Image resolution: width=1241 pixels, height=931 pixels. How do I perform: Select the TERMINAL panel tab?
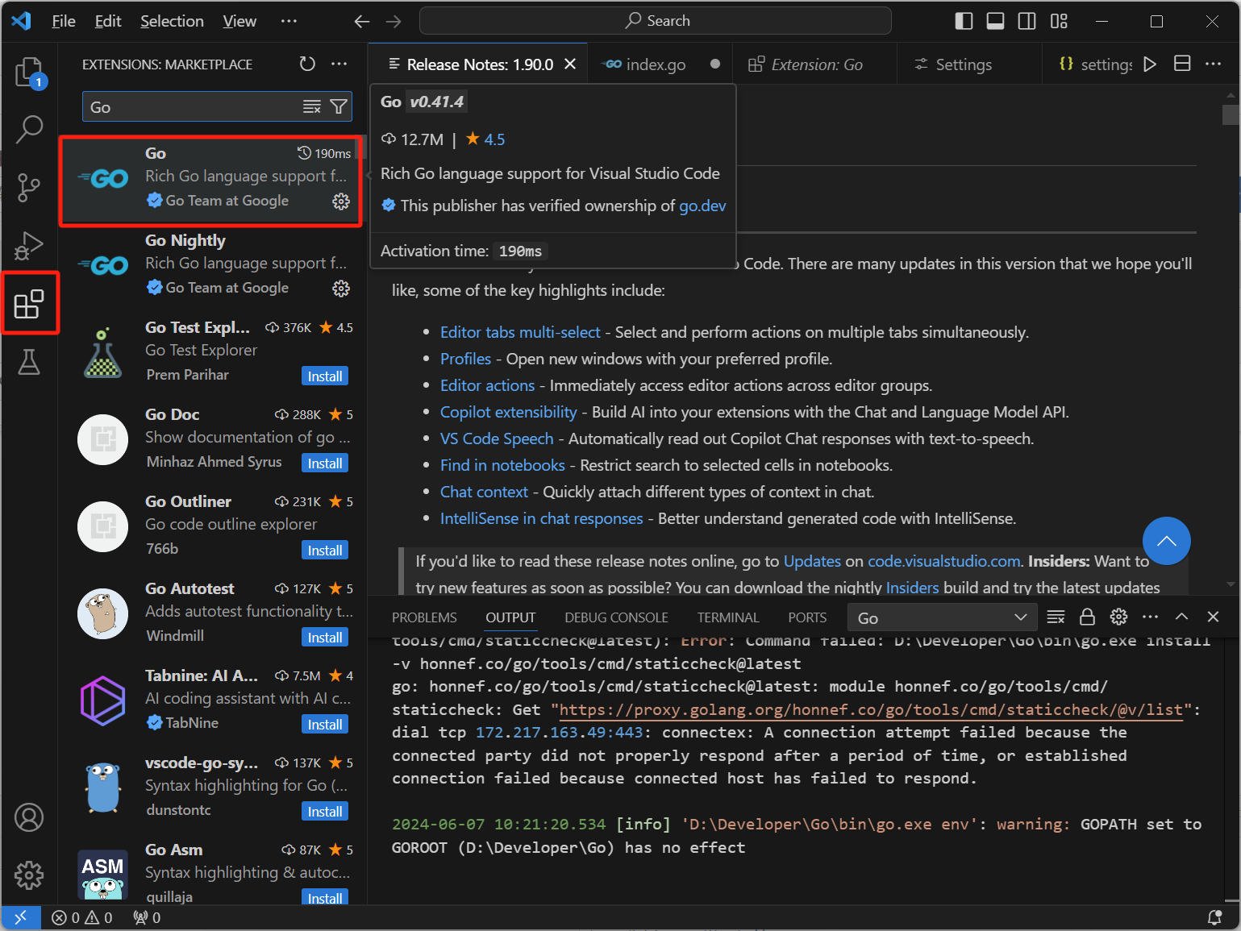pyautogui.click(x=728, y=617)
